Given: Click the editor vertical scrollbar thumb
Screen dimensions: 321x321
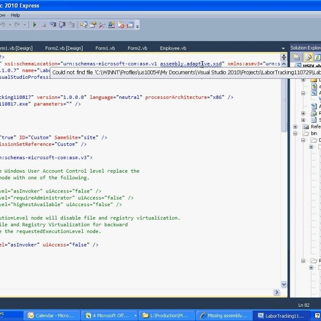Looking at the screenshot, I should coord(284,105).
